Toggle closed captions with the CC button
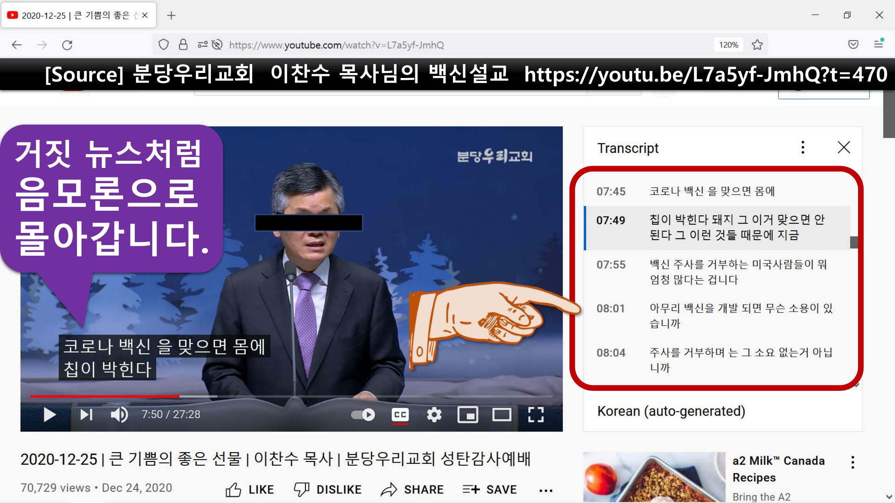 [400, 415]
